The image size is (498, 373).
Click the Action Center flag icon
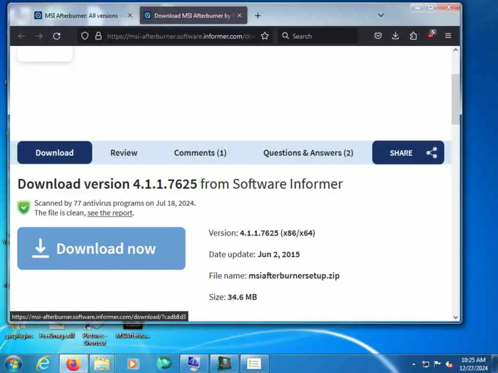tap(437, 364)
